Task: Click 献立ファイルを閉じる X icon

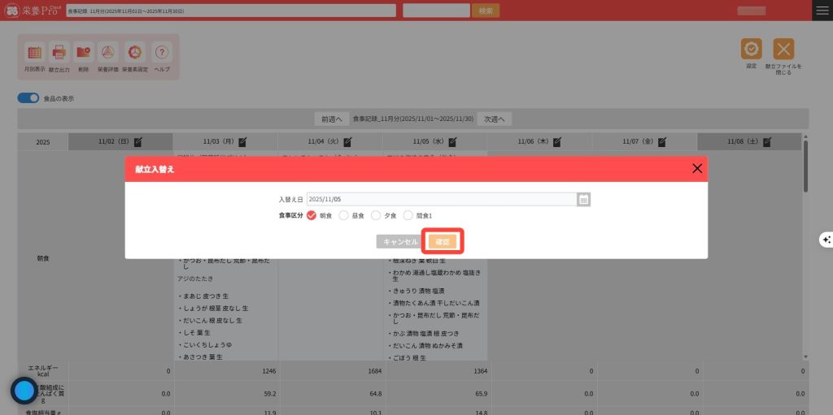Action: 783,49
